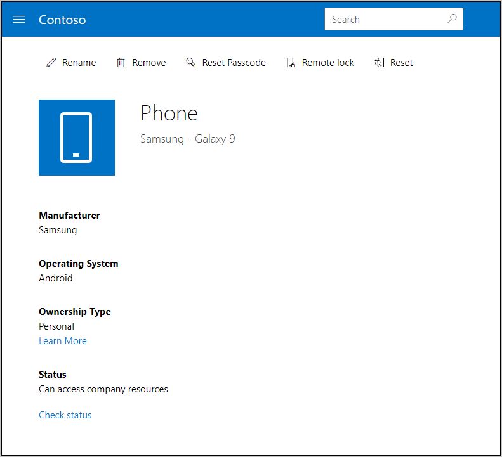
Task: Select 'Can access company resources' text
Action: [103, 389]
